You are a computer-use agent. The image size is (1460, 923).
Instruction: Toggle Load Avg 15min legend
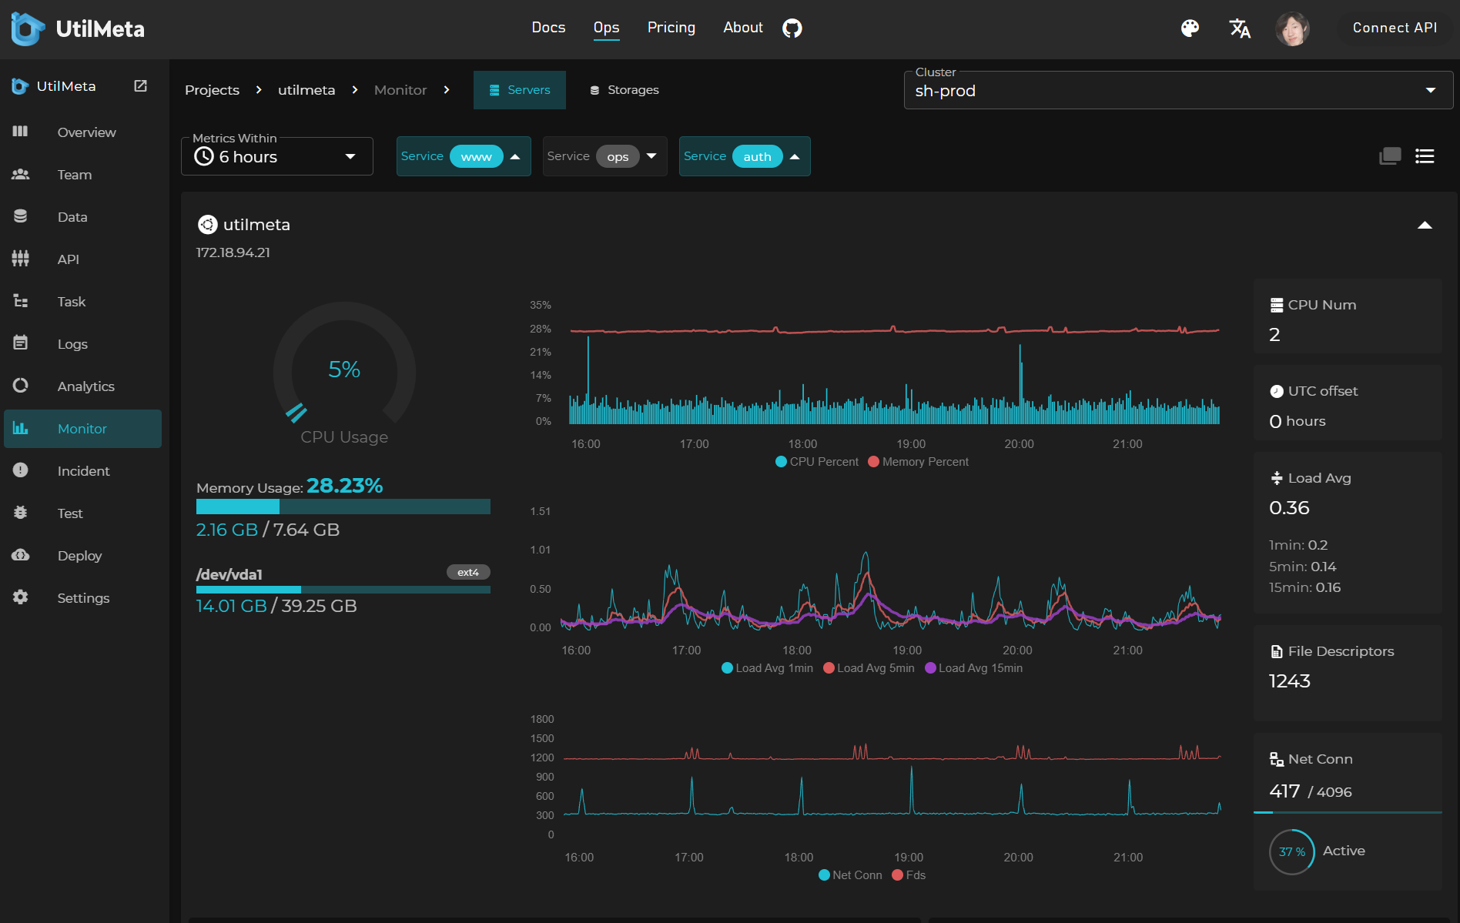tap(973, 668)
